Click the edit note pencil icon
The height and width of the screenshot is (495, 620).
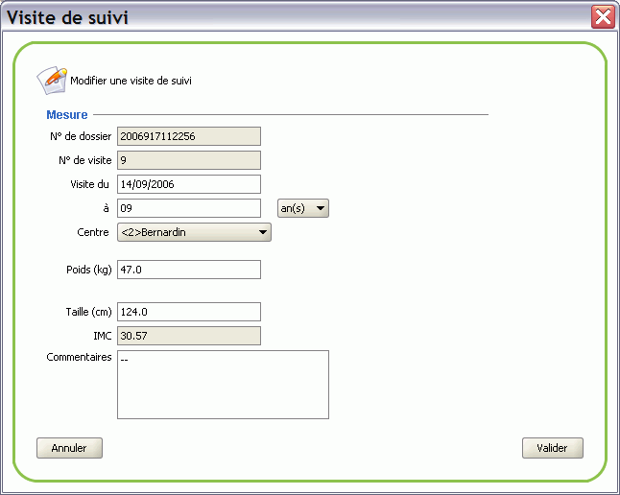52,81
